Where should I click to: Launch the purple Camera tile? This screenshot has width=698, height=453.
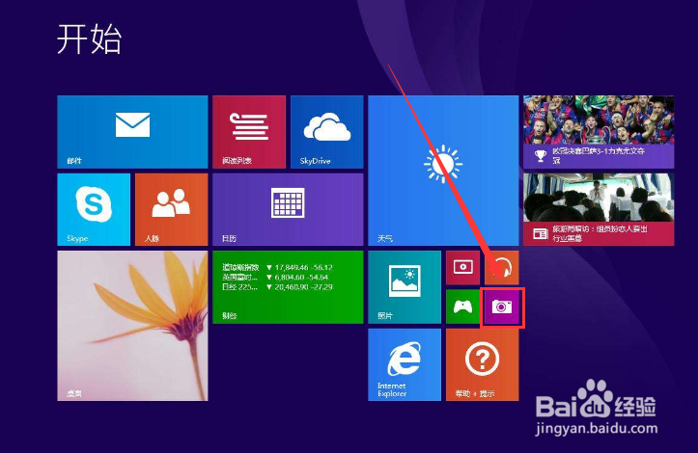[502, 306]
